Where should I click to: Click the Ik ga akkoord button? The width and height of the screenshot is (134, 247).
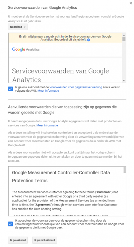(x=18, y=240)
